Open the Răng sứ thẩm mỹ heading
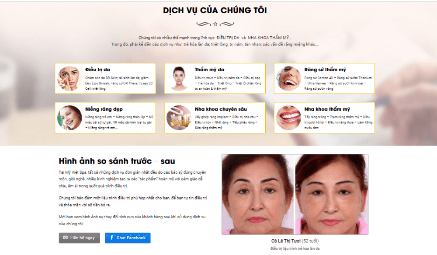Viewport: 437px width, 255px height. (325, 70)
